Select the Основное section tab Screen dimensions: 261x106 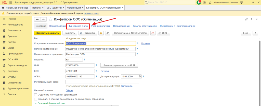(41, 26)
